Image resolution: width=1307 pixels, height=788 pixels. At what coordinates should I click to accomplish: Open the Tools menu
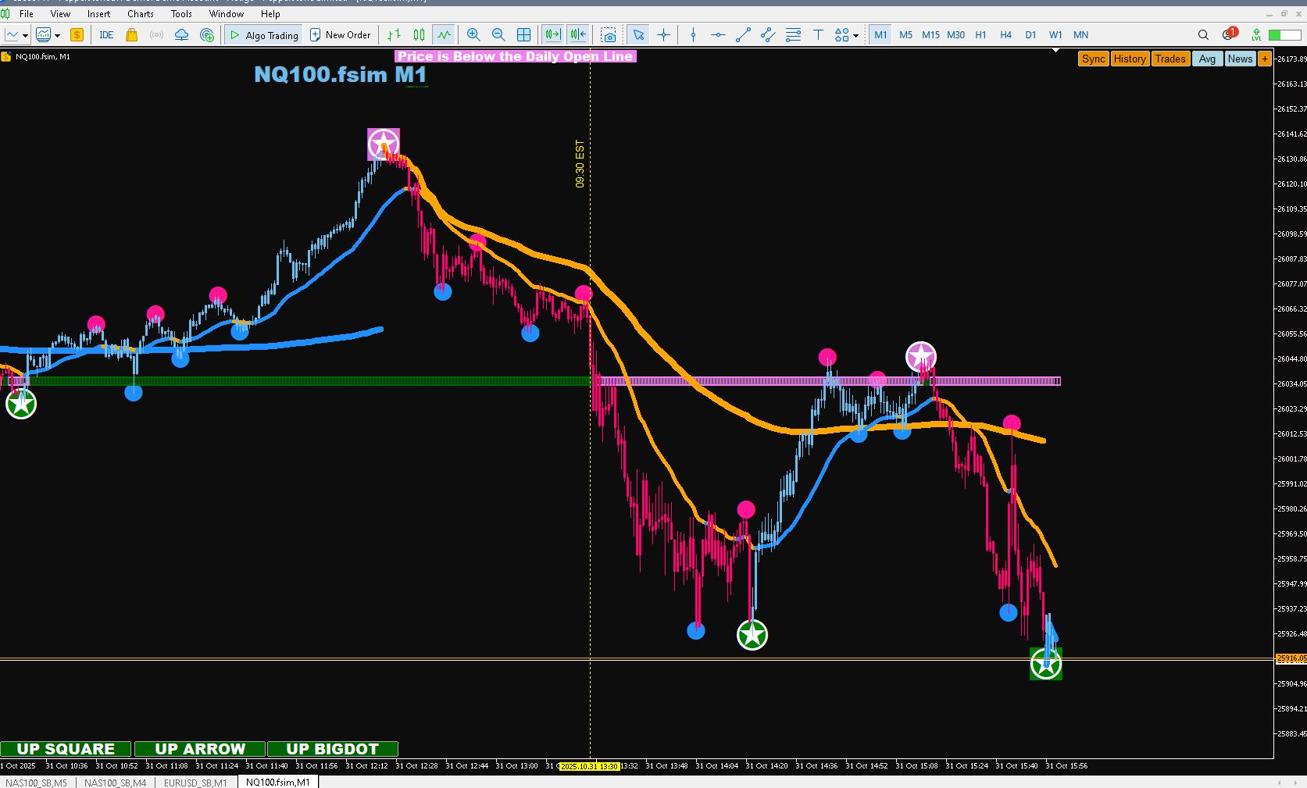(x=181, y=14)
